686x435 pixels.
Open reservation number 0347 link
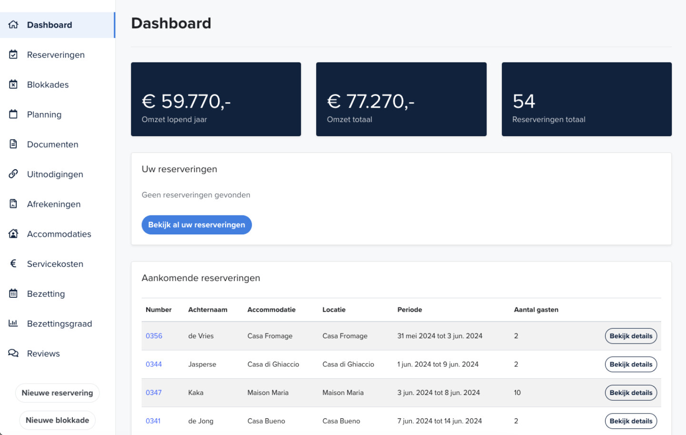click(x=153, y=393)
